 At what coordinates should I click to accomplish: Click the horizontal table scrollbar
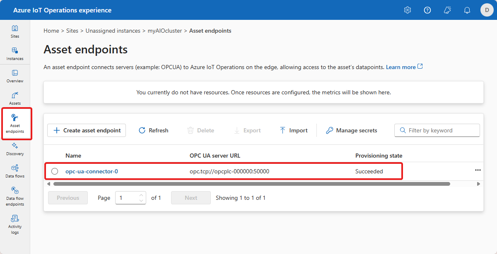click(251, 184)
